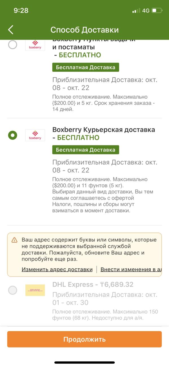Tap the Boxberry logo for courier delivery
Screen dimensions: 169x367
tap(35, 135)
